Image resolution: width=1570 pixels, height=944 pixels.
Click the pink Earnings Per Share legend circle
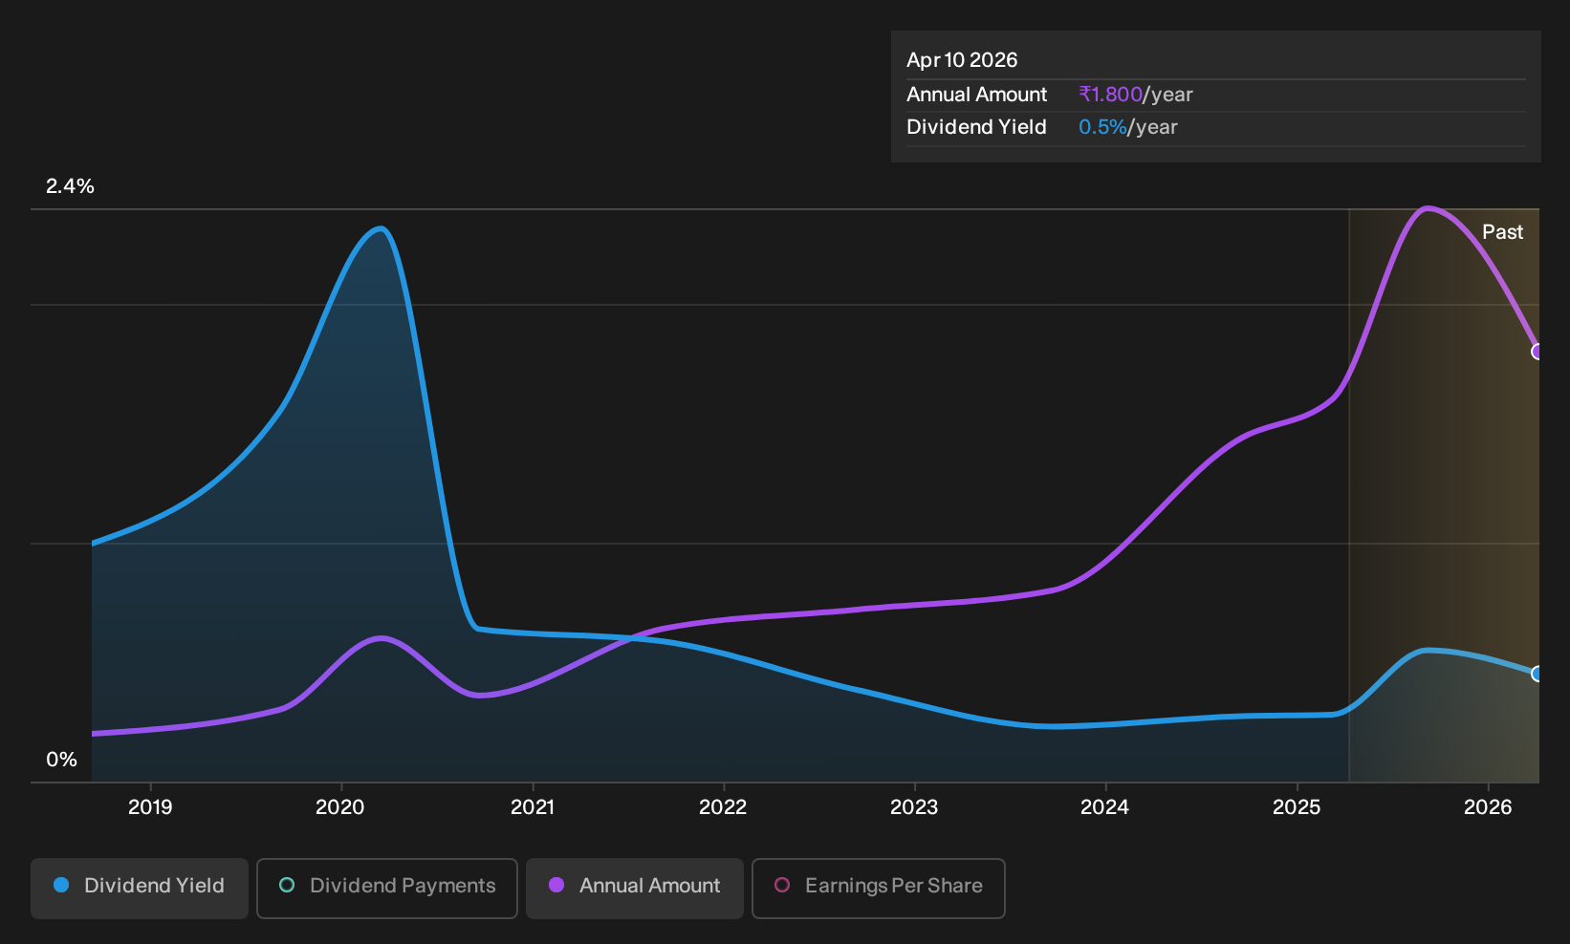click(x=782, y=885)
